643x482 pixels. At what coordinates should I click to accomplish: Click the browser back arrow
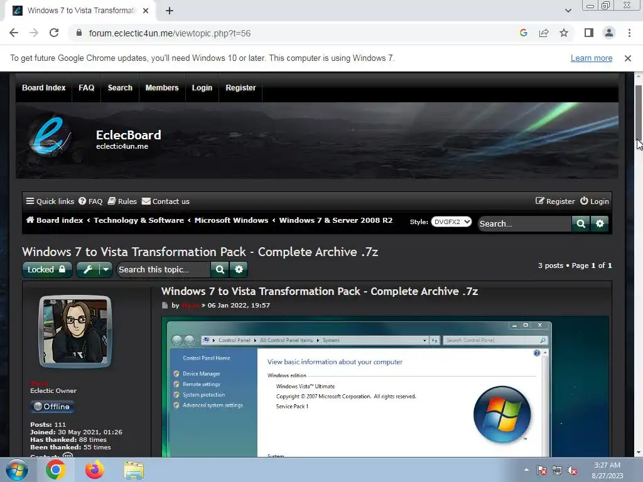point(14,33)
